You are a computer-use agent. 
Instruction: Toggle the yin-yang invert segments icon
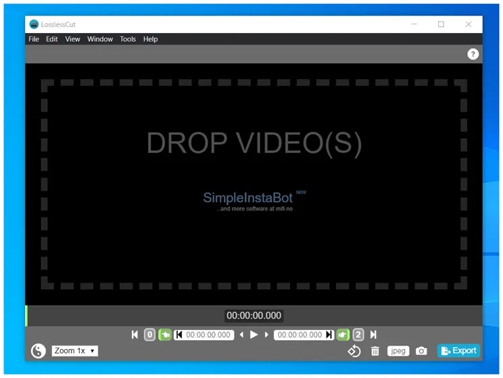[38, 350]
